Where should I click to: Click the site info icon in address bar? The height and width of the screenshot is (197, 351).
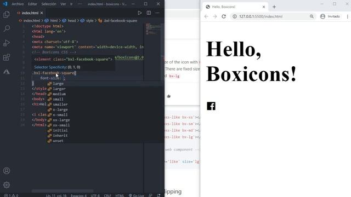235,16
